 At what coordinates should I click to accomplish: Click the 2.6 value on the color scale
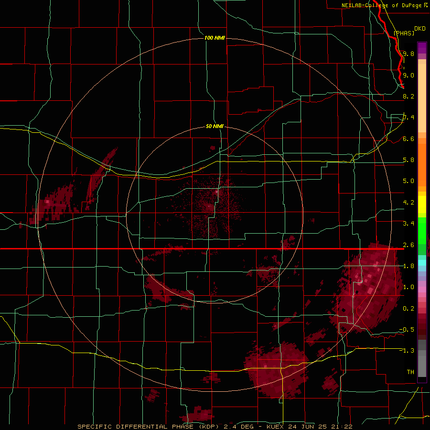tap(408, 245)
